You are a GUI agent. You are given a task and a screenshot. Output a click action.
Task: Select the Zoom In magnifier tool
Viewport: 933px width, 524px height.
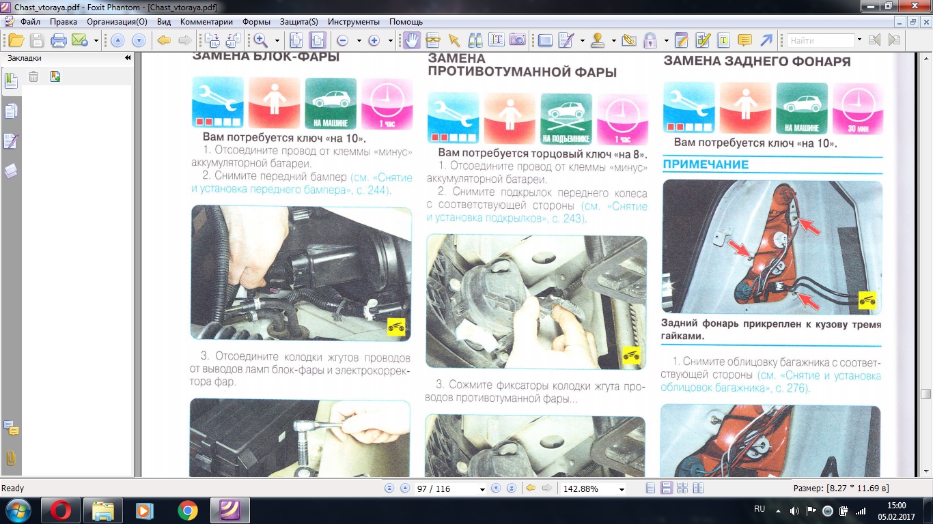pyautogui.click(x=260, y=40)
